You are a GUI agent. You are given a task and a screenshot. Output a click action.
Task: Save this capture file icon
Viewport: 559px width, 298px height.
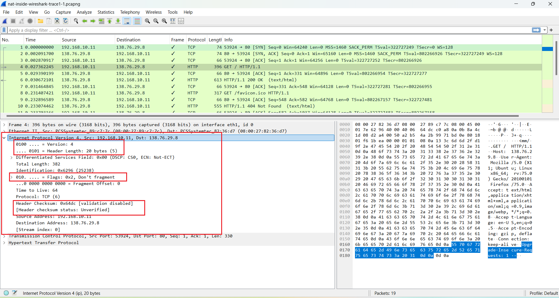[49, 21]
